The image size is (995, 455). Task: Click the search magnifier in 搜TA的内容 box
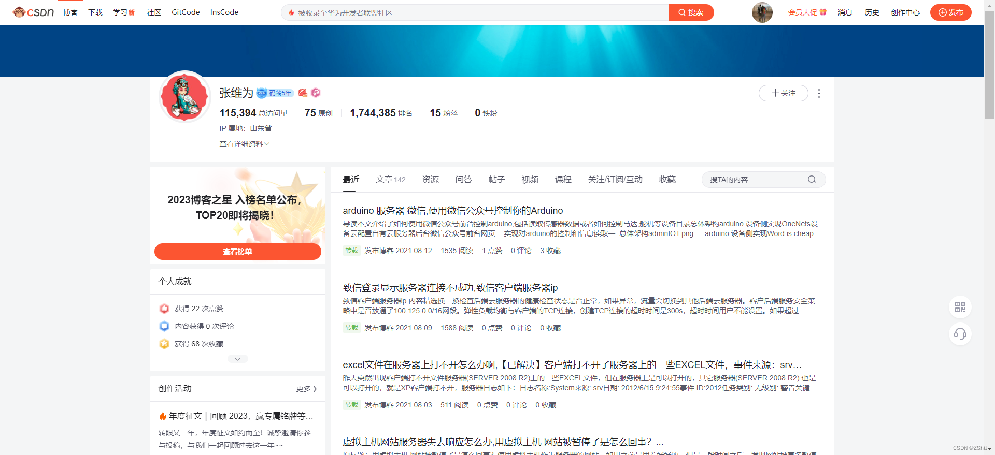(x=812, y=180)
